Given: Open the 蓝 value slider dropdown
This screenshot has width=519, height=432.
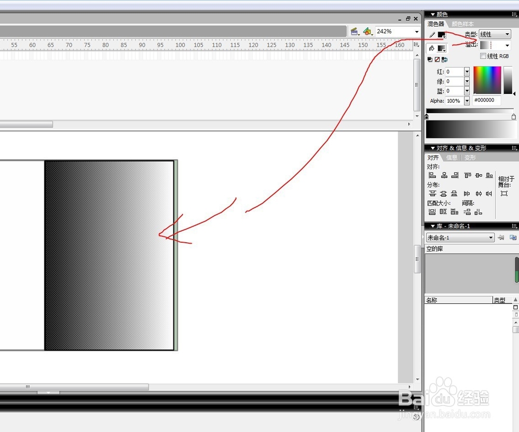Looking at the screenshot, I should point(467,91).
